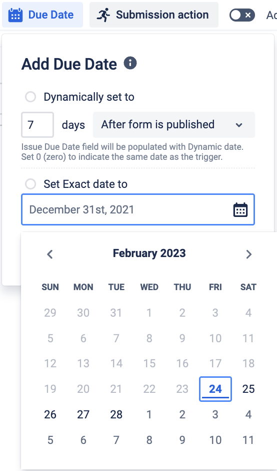Choose February 25 in the calendar

coord(248,389)
